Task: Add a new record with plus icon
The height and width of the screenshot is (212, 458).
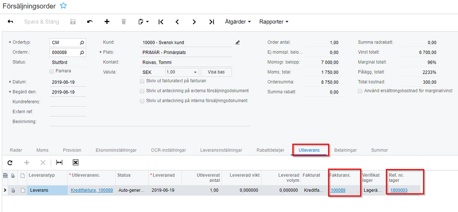Action: (107, 22)
